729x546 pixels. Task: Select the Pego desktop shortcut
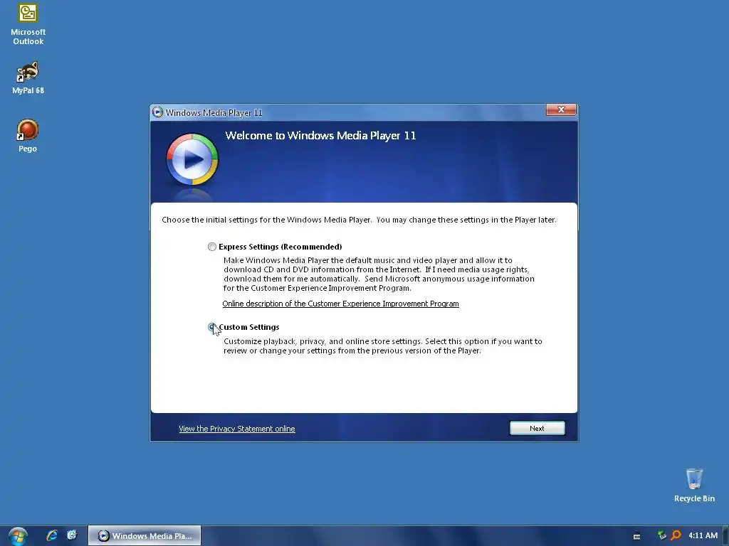click(28, 136)
